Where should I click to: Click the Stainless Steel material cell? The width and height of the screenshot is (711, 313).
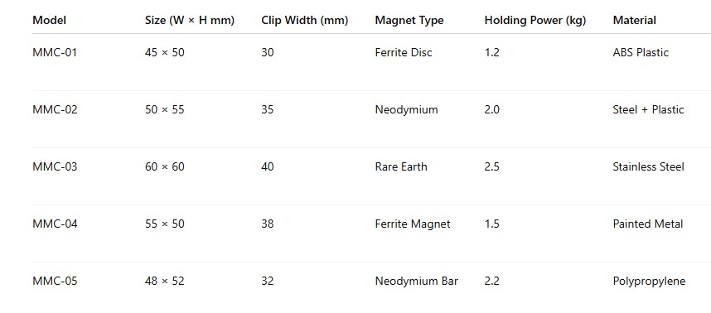(648, 166)
